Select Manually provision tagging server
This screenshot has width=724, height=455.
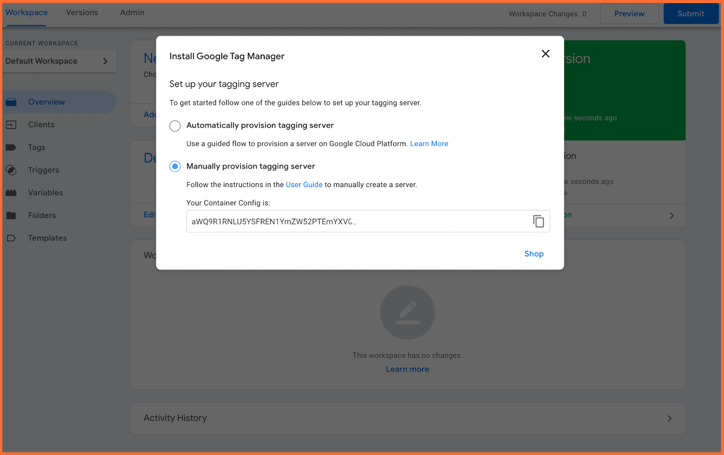click(x=175, y=166)
